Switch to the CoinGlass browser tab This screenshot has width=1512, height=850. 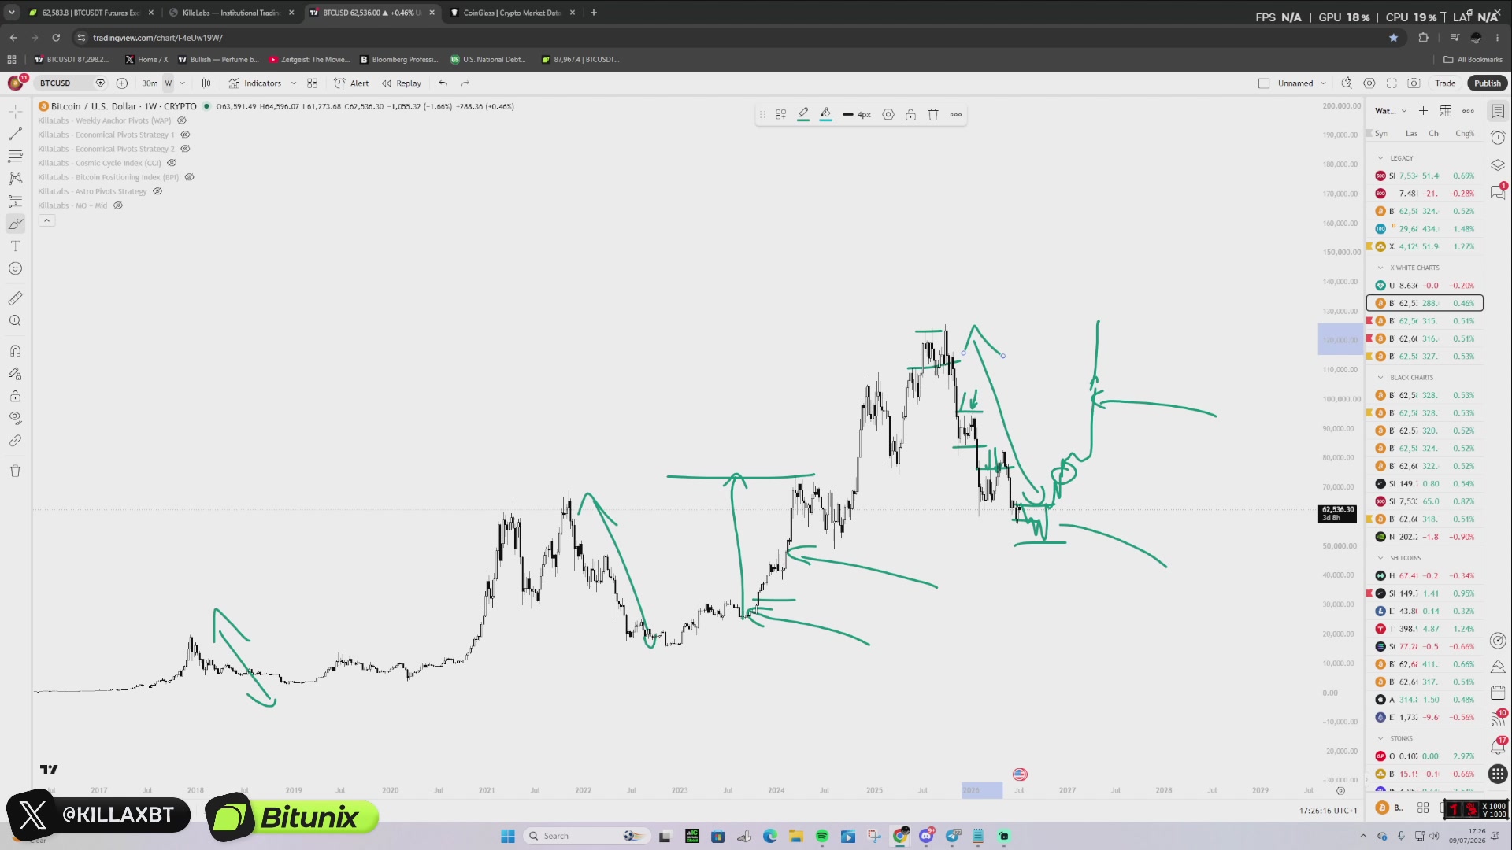coord(512,13)
